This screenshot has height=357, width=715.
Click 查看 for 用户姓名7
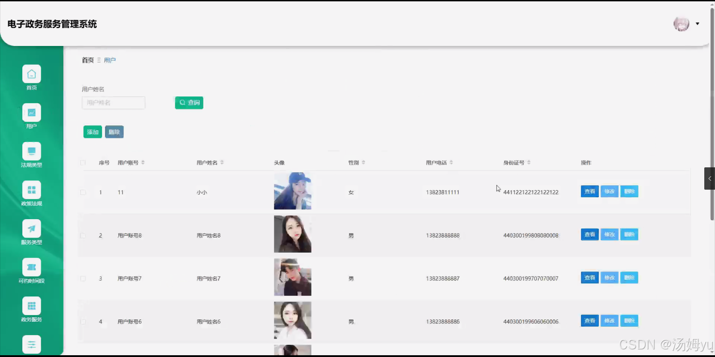click(590, 278)
